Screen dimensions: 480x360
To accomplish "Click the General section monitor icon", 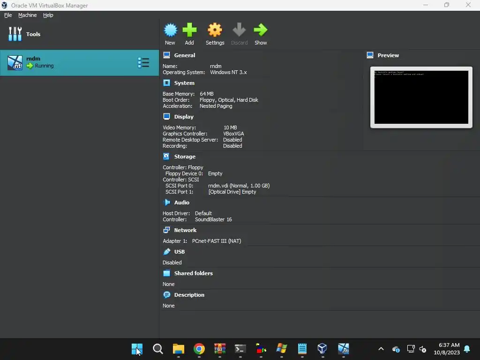I will (x=166, y=55).
